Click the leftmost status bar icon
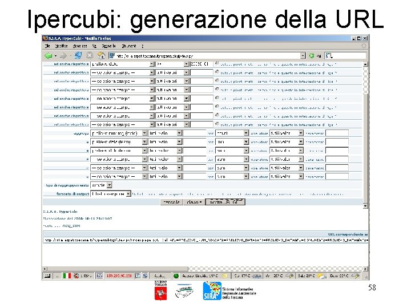The height and width of the screenshot is (308, 411). [47, 275]
